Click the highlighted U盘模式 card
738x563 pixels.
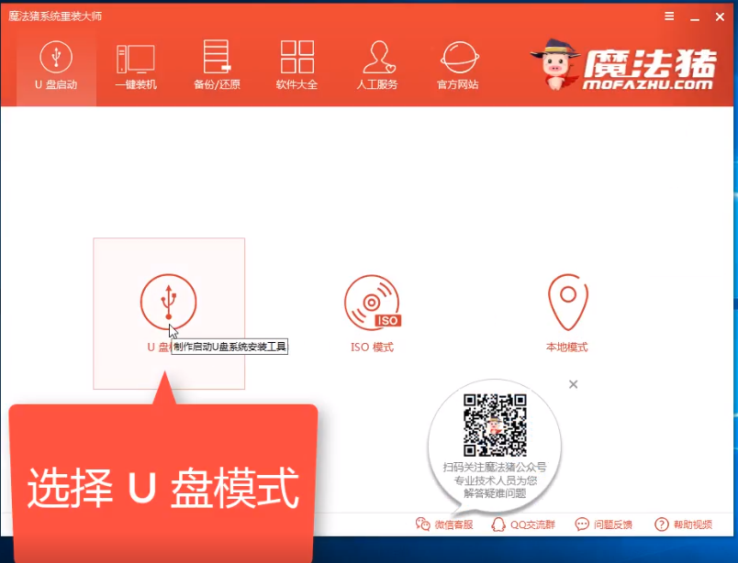(168, 312)
